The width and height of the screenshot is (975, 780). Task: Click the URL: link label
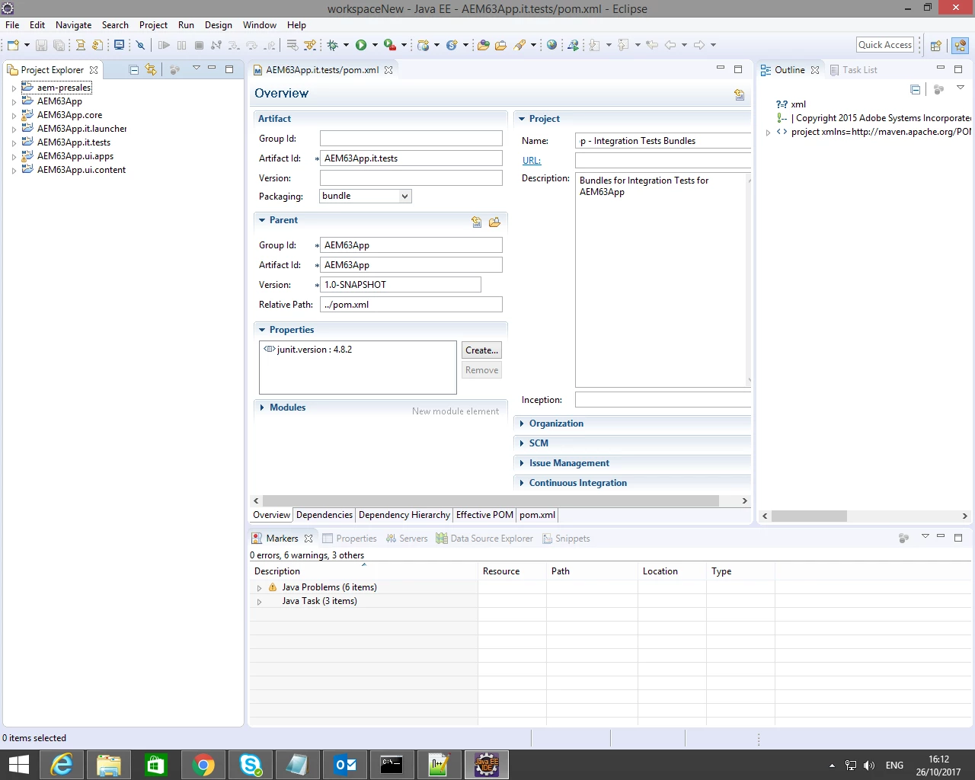pos(532,161)
